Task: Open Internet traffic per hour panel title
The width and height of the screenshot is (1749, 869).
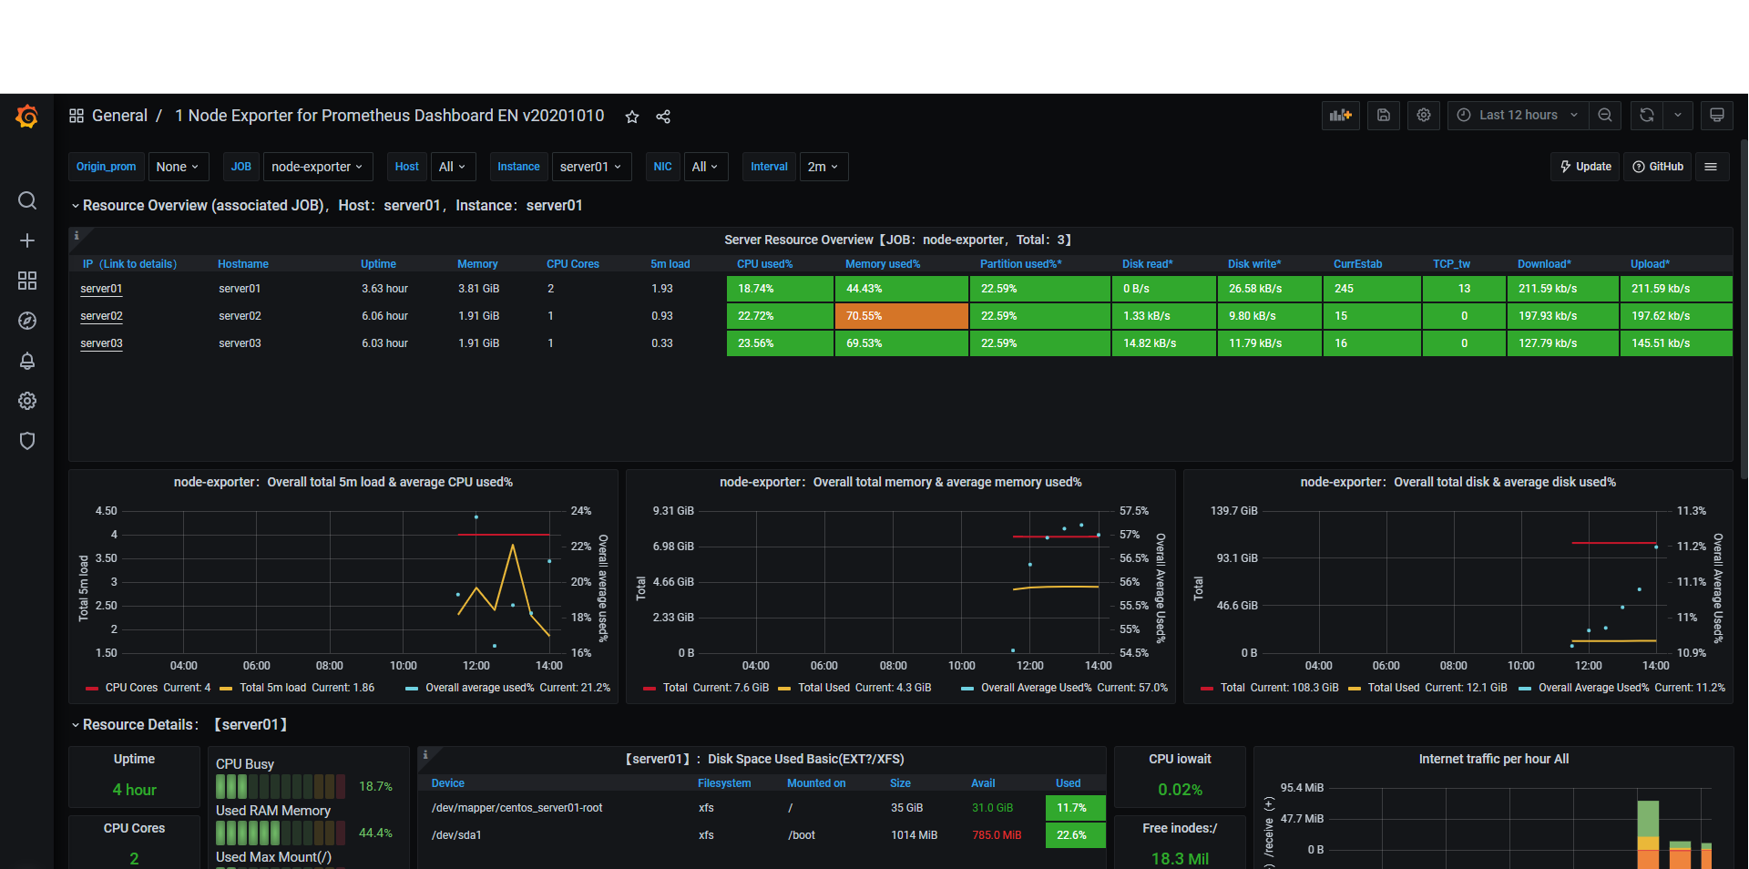Action: click(x=1494, y=759)
